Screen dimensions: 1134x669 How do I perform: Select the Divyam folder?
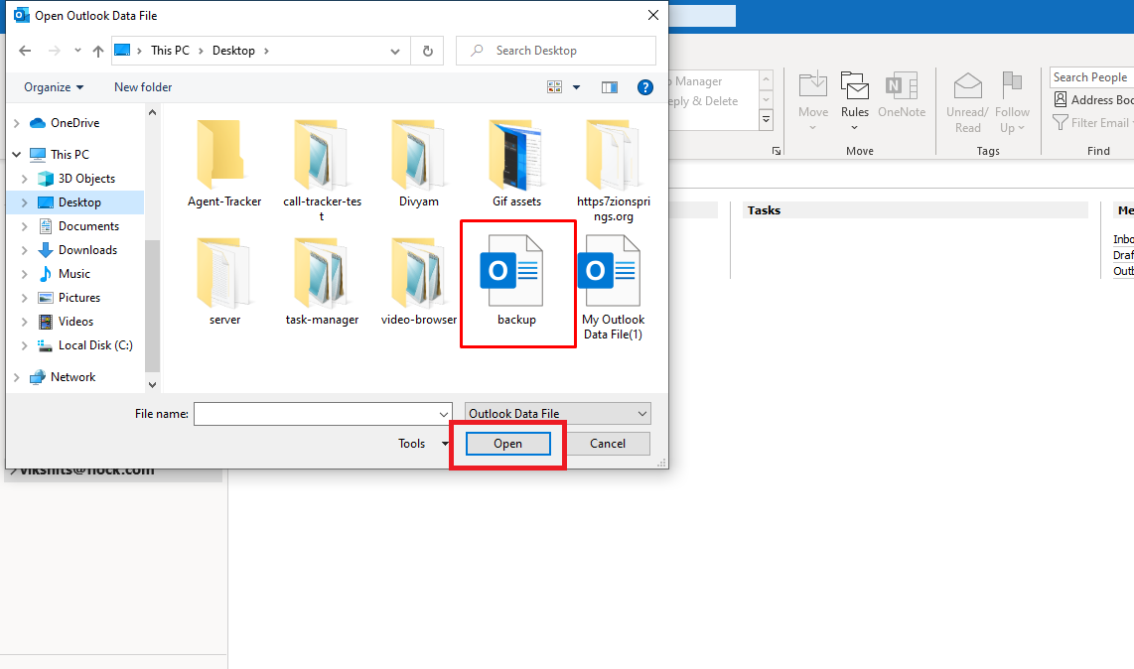pyautogui.click(x=419, y=164)
